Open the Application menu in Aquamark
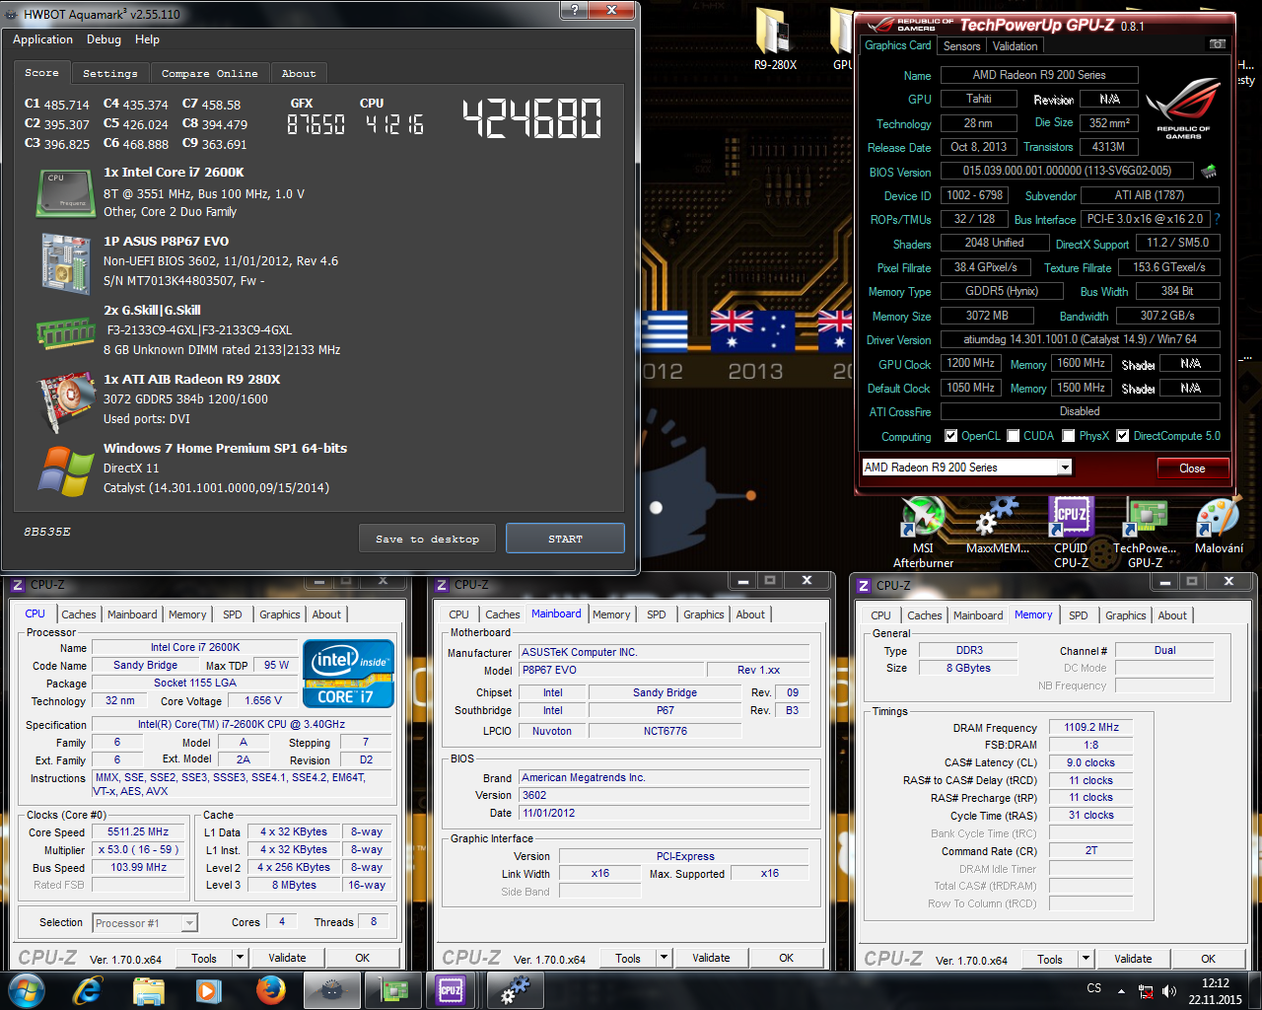1262x1010 pixels. click(x=42, y=39)
